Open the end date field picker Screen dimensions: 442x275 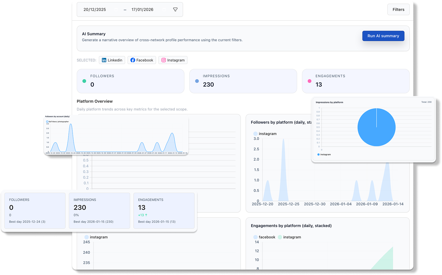[x=142, y=9]
